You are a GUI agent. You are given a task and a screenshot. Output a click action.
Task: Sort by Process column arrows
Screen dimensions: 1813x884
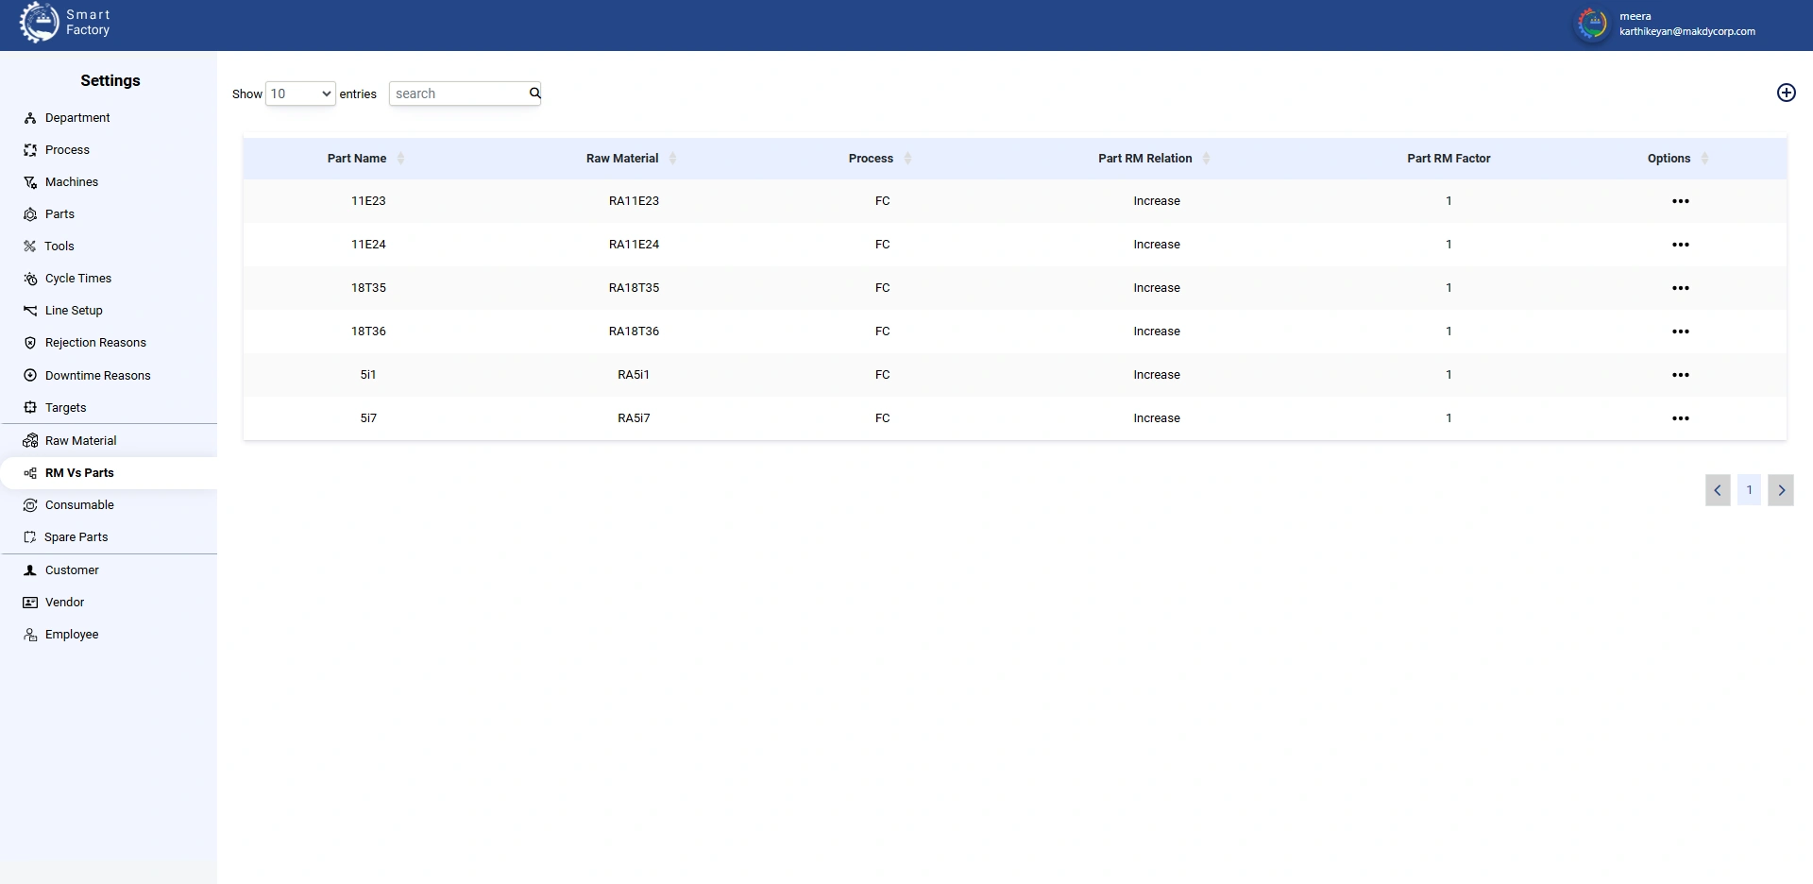click(x=907, y=159)
